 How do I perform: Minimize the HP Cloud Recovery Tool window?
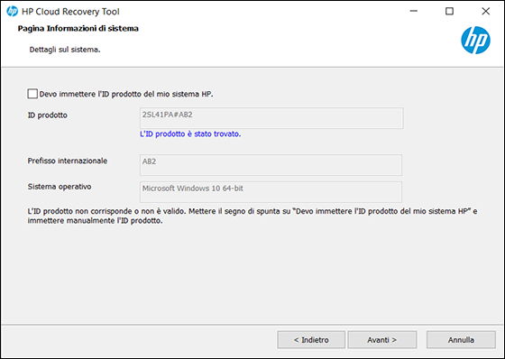(414, 12)
